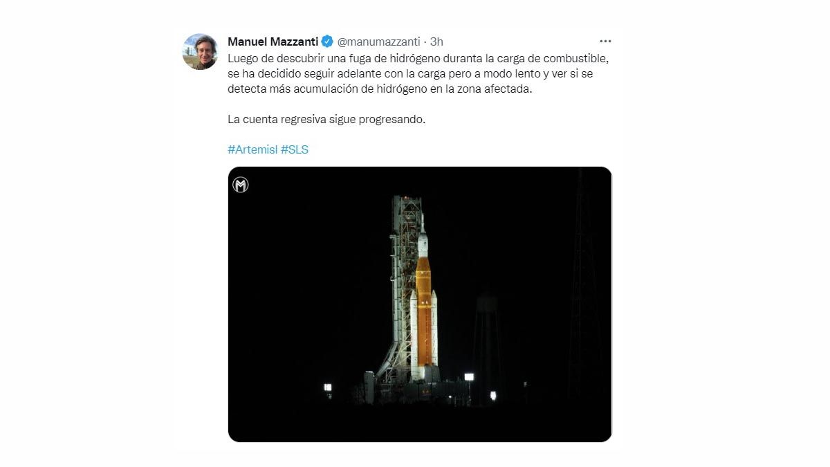The width and height of the screenshot is (830, 467).
Task: Click the line "La cuenta regresiva sigue progresando"
Action: 326,119
